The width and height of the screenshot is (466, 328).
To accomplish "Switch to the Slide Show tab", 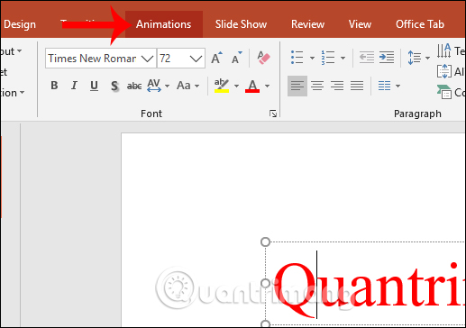I will pyautogui.click(x=241, y=24).
